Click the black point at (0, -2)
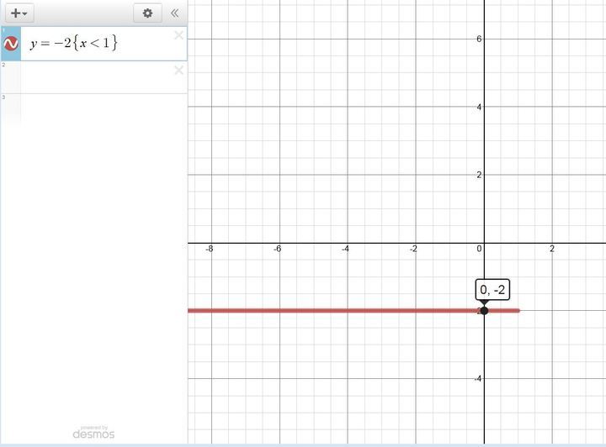Viewport: 606px width, 447px height. click(484, 311)
